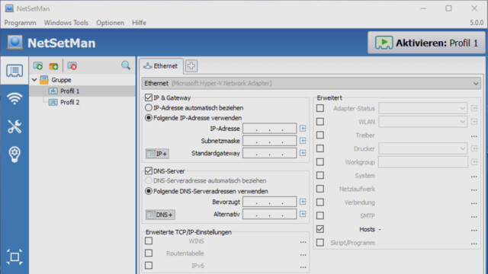
Task: Get current Workgroup via arrow icon
Action: coord(474,162)
